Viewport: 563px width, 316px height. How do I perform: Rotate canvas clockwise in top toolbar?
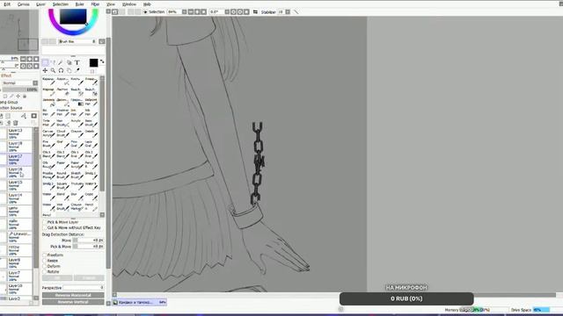click(240, 11)
